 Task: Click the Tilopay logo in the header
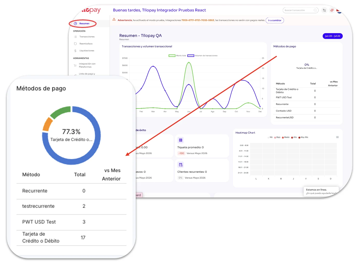(x=91, y=10)
